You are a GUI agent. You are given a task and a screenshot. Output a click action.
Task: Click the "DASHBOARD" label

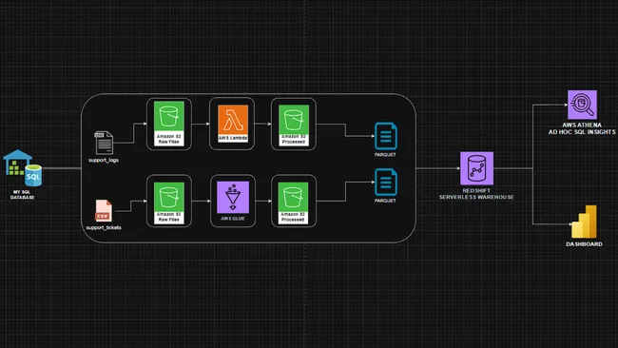tap(584, 244)
